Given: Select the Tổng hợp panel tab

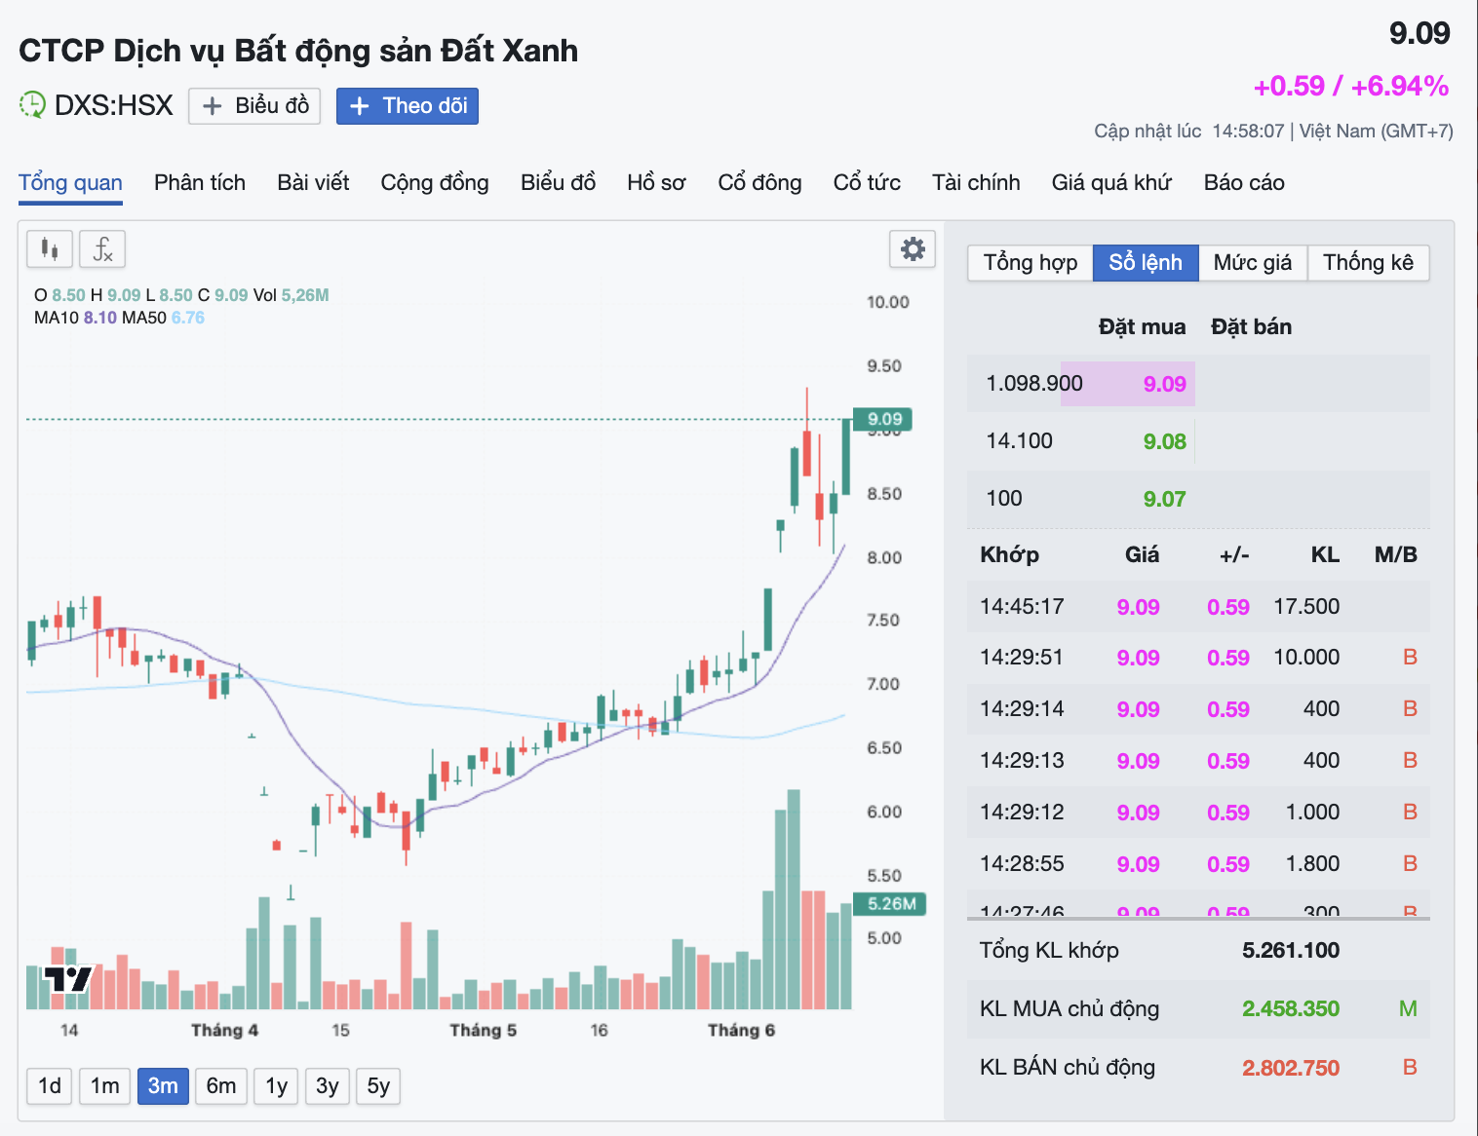Looking at the screenshot, I should [x=1031, y=263].
